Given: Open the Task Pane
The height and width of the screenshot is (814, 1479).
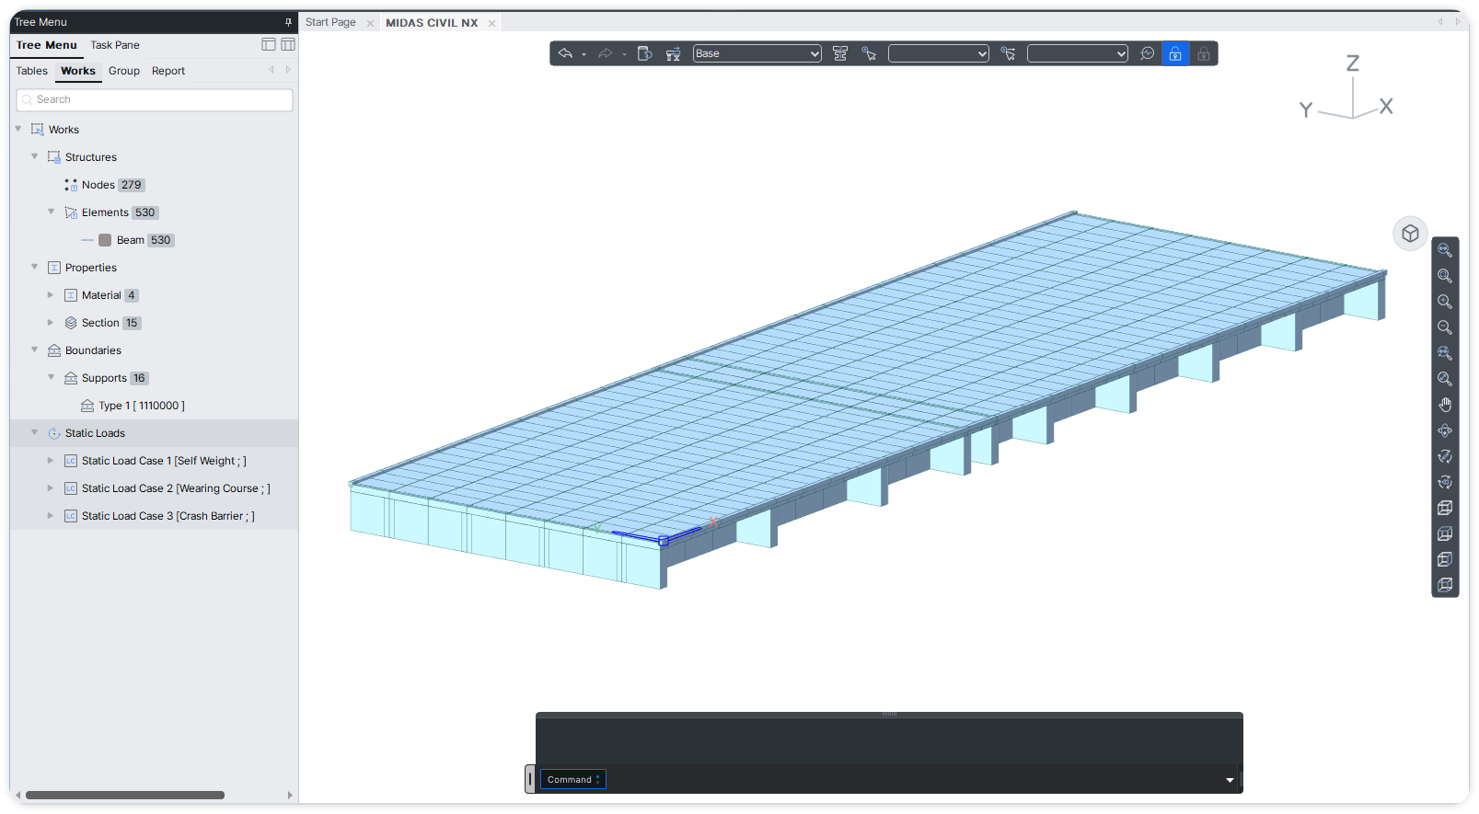Looking at the screenshot, I should (x=115, y=45).
